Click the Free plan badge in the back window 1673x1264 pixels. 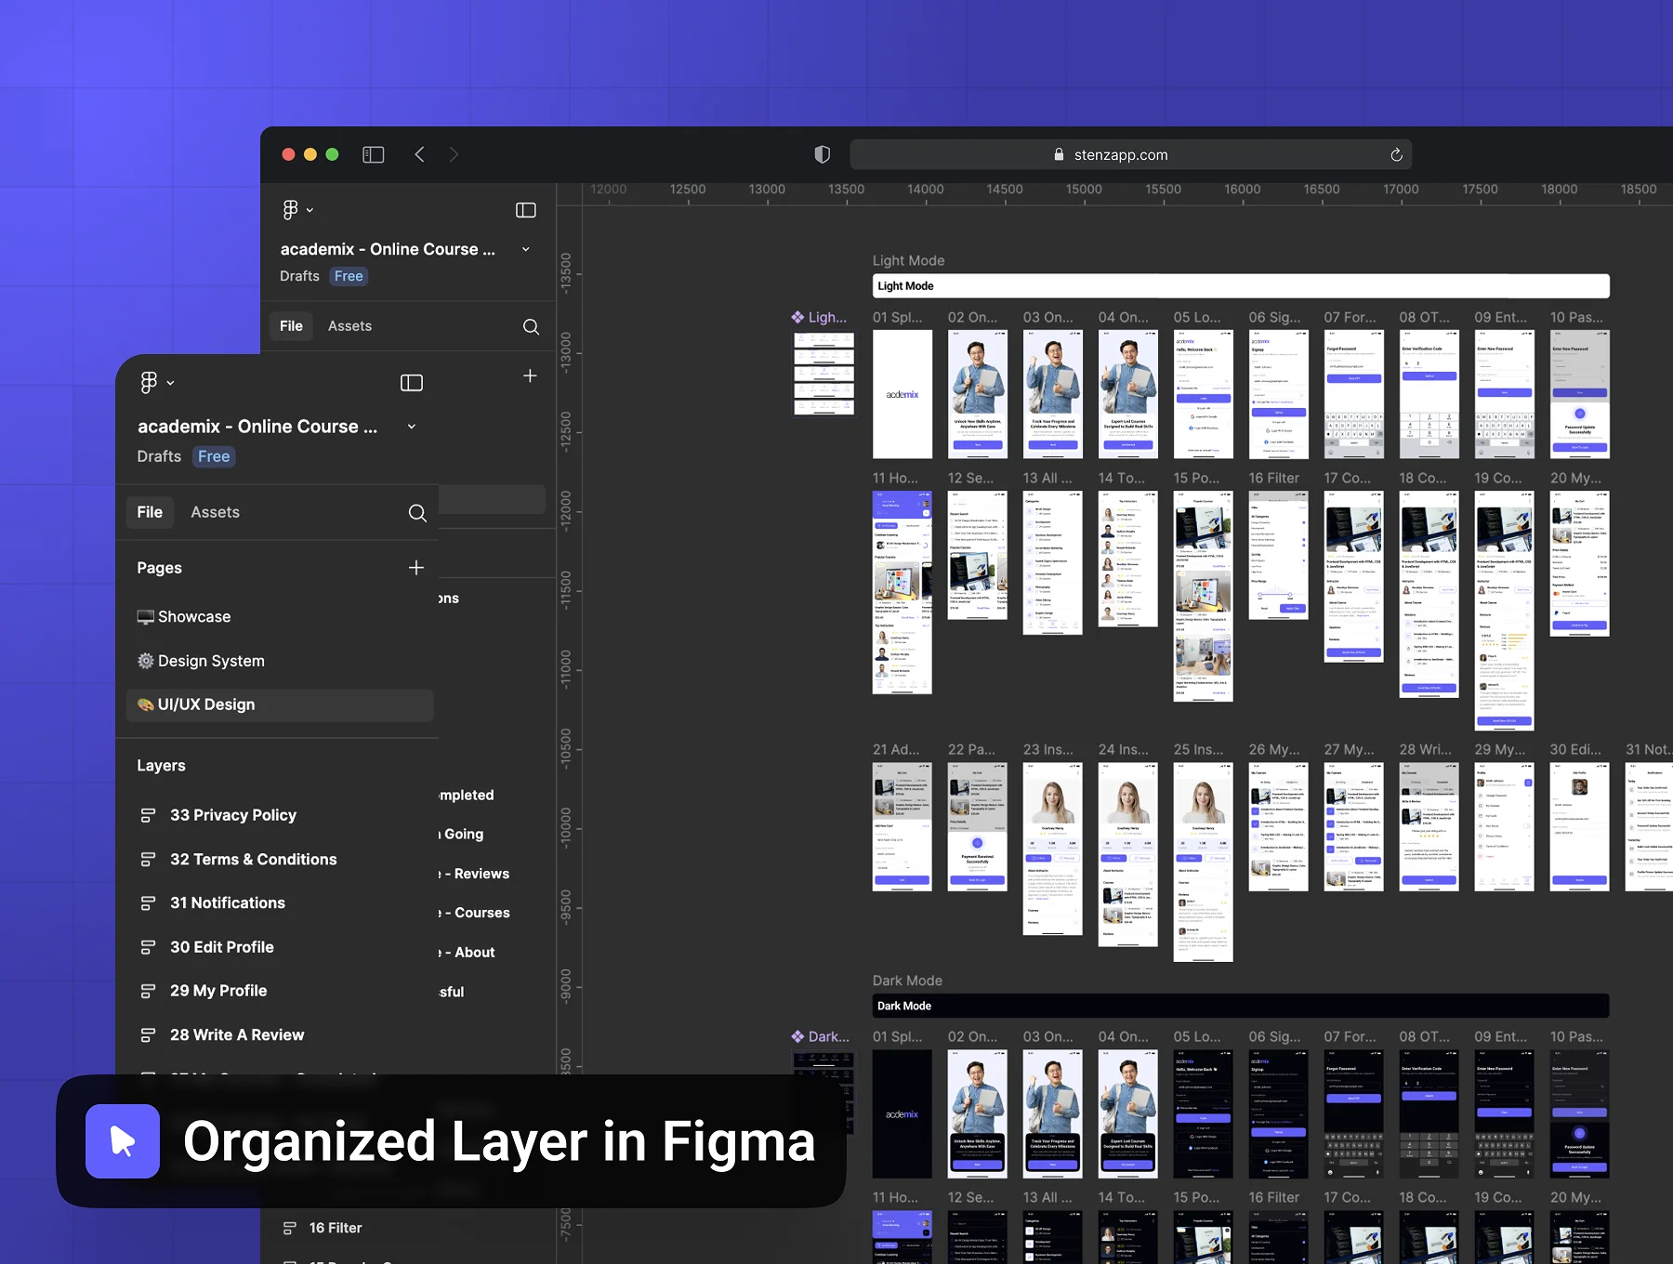point(349,276)
